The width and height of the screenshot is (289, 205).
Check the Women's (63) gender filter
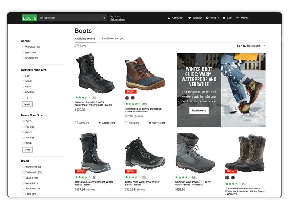click(x=23, y=47)
